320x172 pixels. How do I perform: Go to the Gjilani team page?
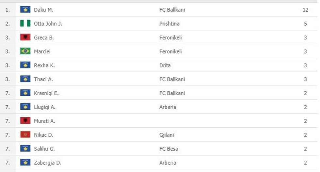click(x=167, y=135)
